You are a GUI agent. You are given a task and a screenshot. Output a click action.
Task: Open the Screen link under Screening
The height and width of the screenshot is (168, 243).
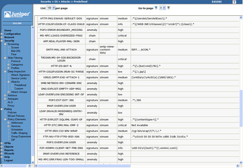[15, 47]
